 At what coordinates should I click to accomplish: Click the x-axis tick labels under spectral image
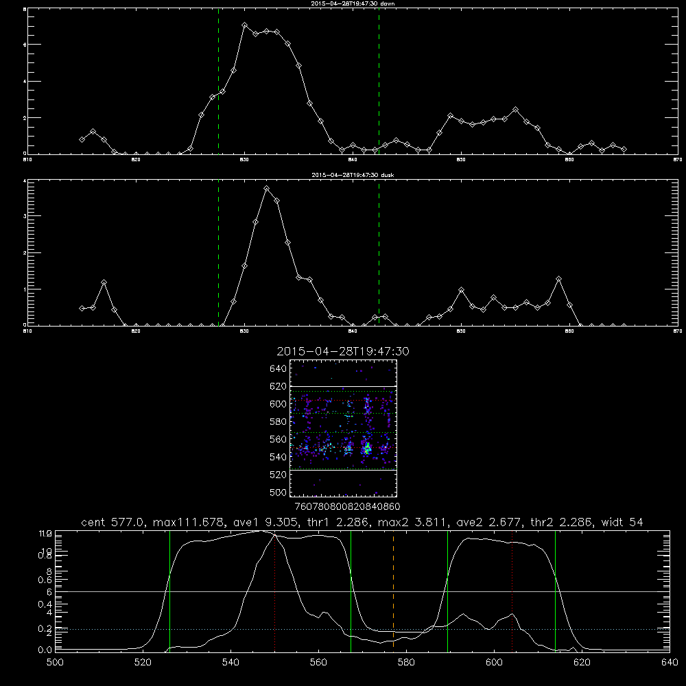347,507
